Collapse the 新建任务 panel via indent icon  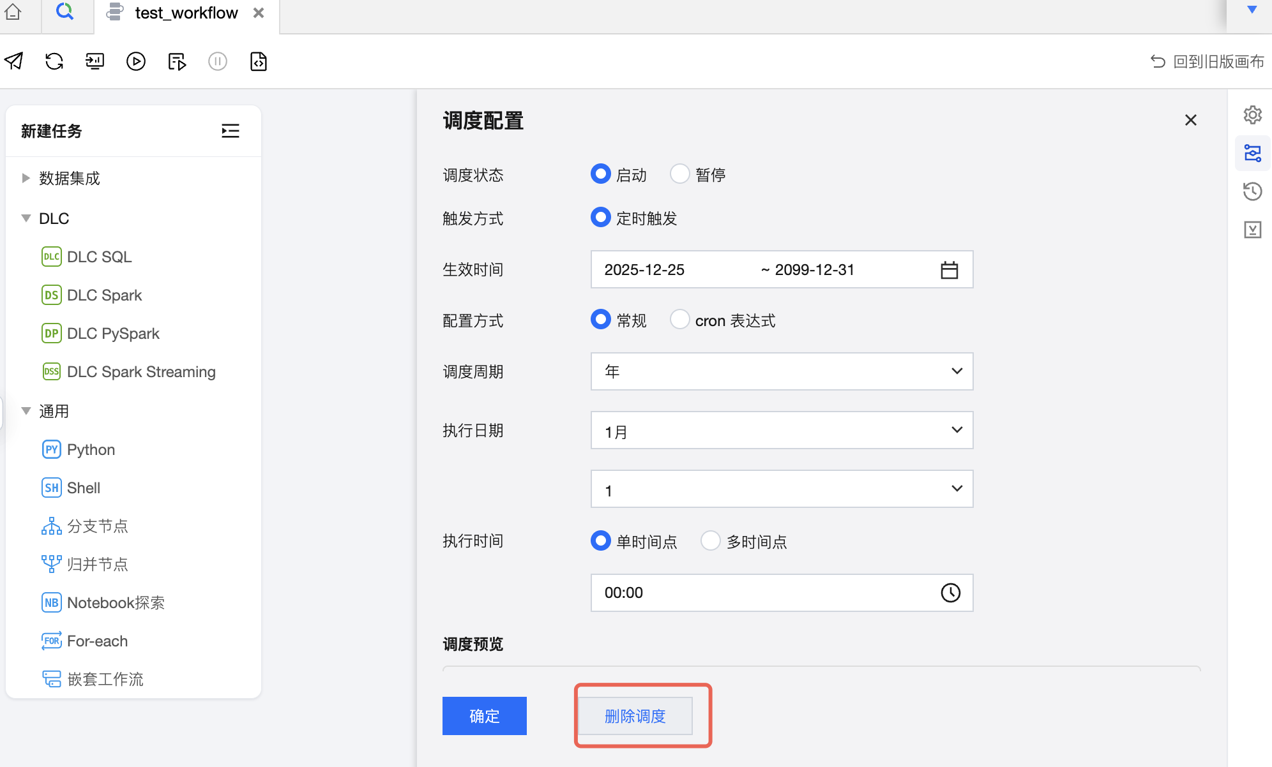pos(230,131)
